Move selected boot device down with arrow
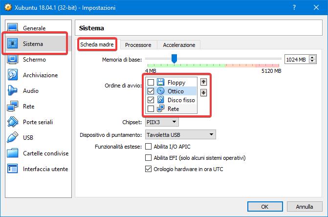Screen dimensions: 328x217 [203, 92]
